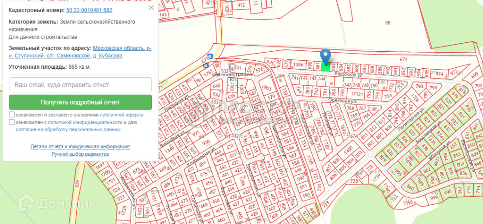The image size is (483, 224).
Task: Click the 'Липовая ул.' street label
Action: click(x=328, y=124)
